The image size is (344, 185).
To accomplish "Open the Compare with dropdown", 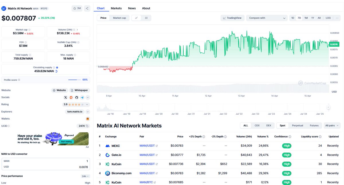I will tap(267, 18).
